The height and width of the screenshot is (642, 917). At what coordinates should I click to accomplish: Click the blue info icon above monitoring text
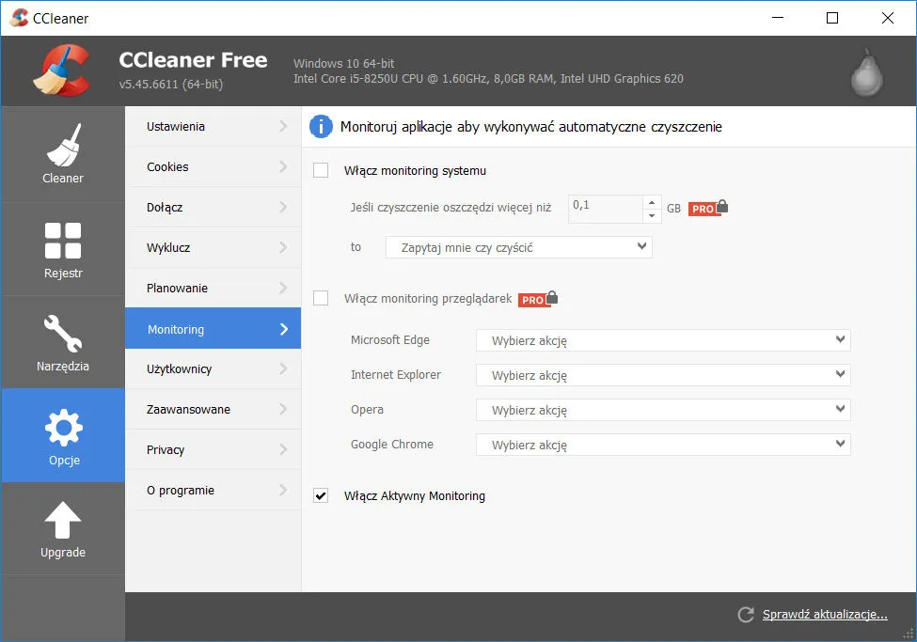tap(320, 126)
